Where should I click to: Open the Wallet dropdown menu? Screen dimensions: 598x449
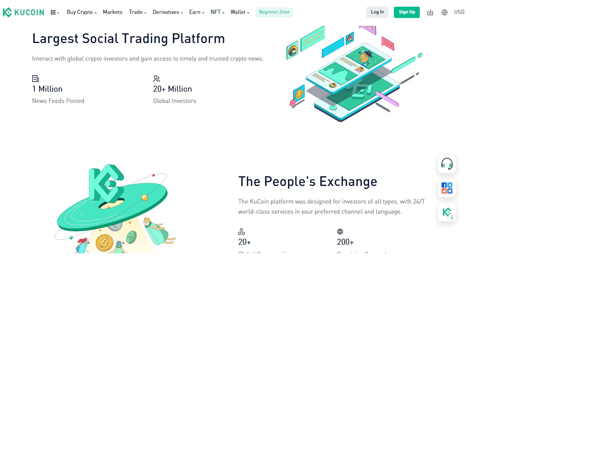(240, 12)
